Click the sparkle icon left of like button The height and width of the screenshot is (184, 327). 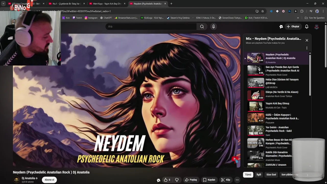coord(158,180)
